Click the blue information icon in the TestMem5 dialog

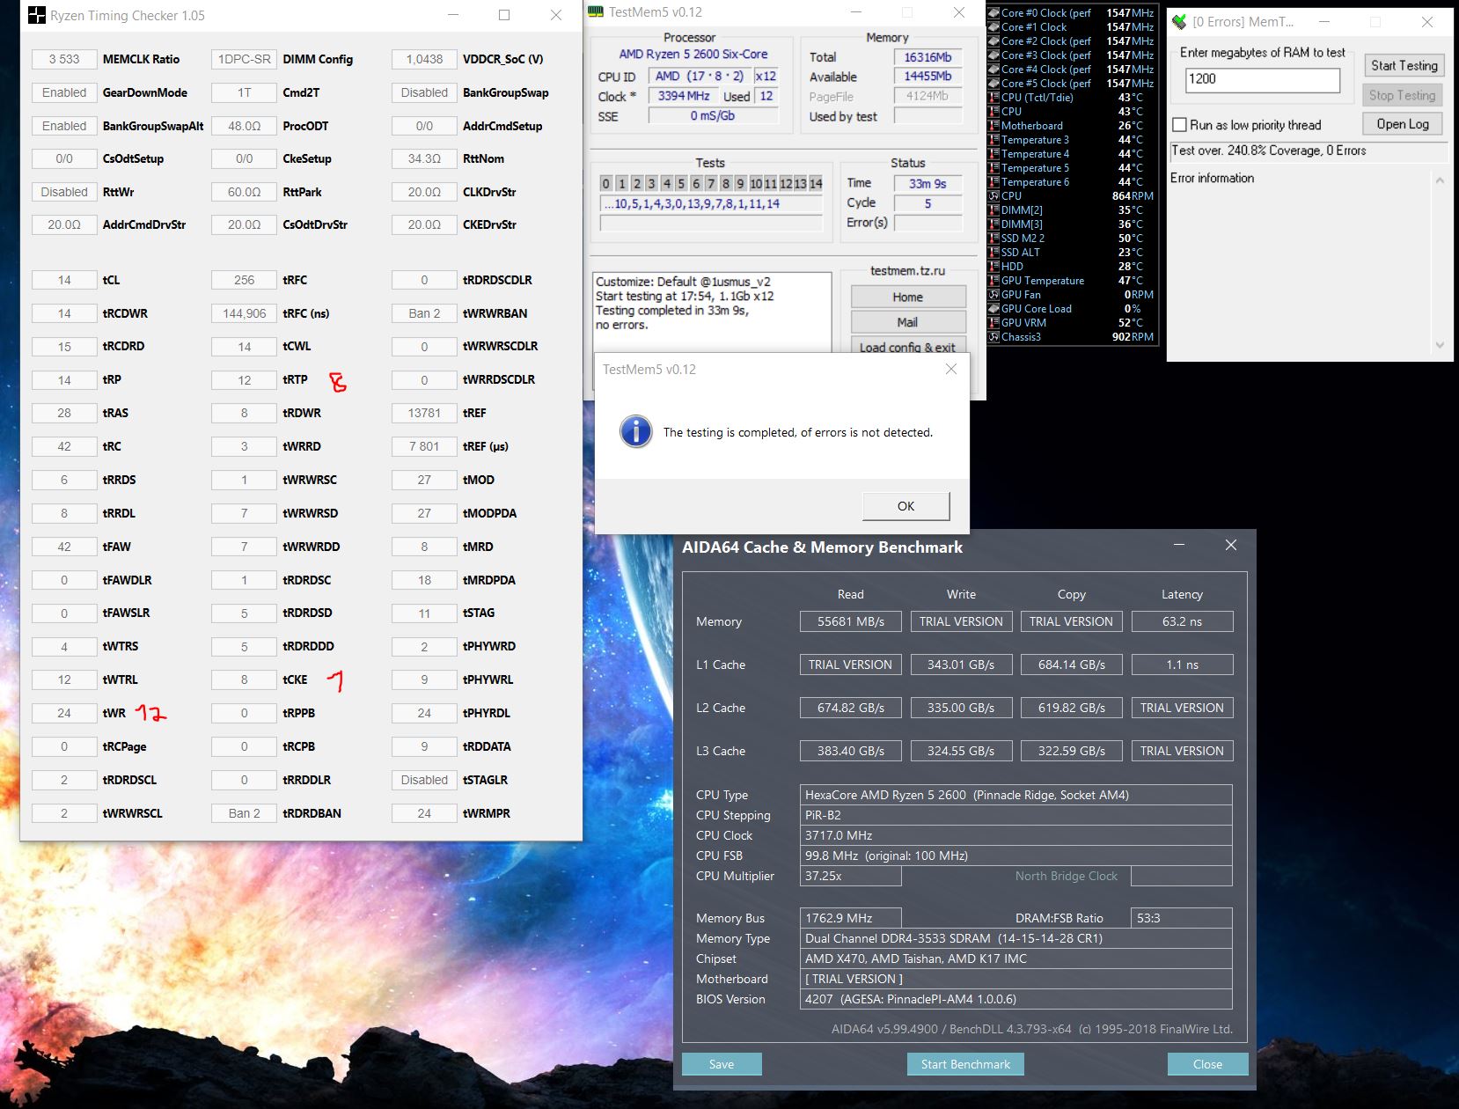(636, 431)
